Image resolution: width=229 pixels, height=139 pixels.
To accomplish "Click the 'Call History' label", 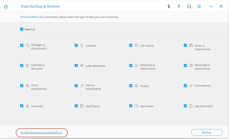I will (x=147, y=46).
